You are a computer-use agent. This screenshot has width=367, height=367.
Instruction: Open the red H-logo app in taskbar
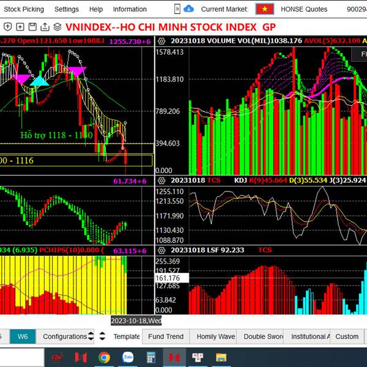coord(81,357)
